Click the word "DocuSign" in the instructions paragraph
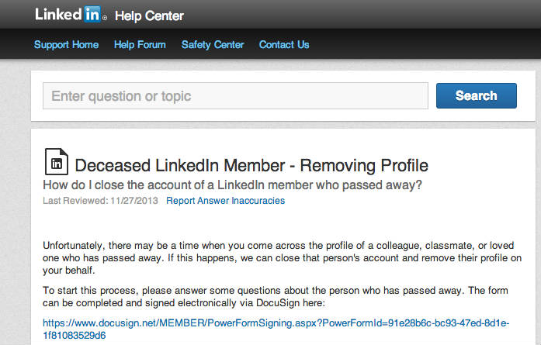The height and width of the screenshot is (345, 541). (278, 303)
